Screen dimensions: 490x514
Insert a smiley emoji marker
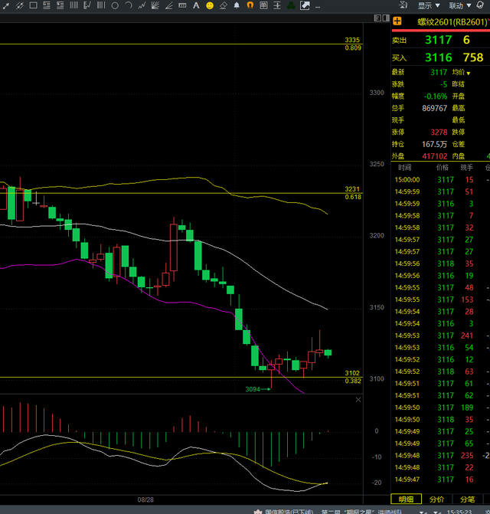(x=208, y=5)
